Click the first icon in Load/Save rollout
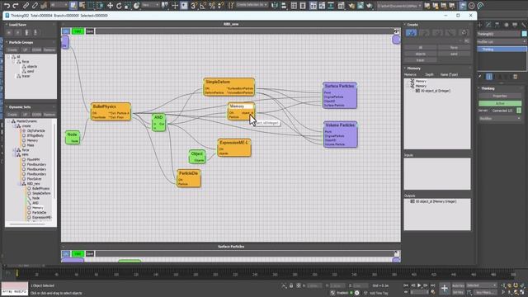The image size is (528, 297). (9, 33)
